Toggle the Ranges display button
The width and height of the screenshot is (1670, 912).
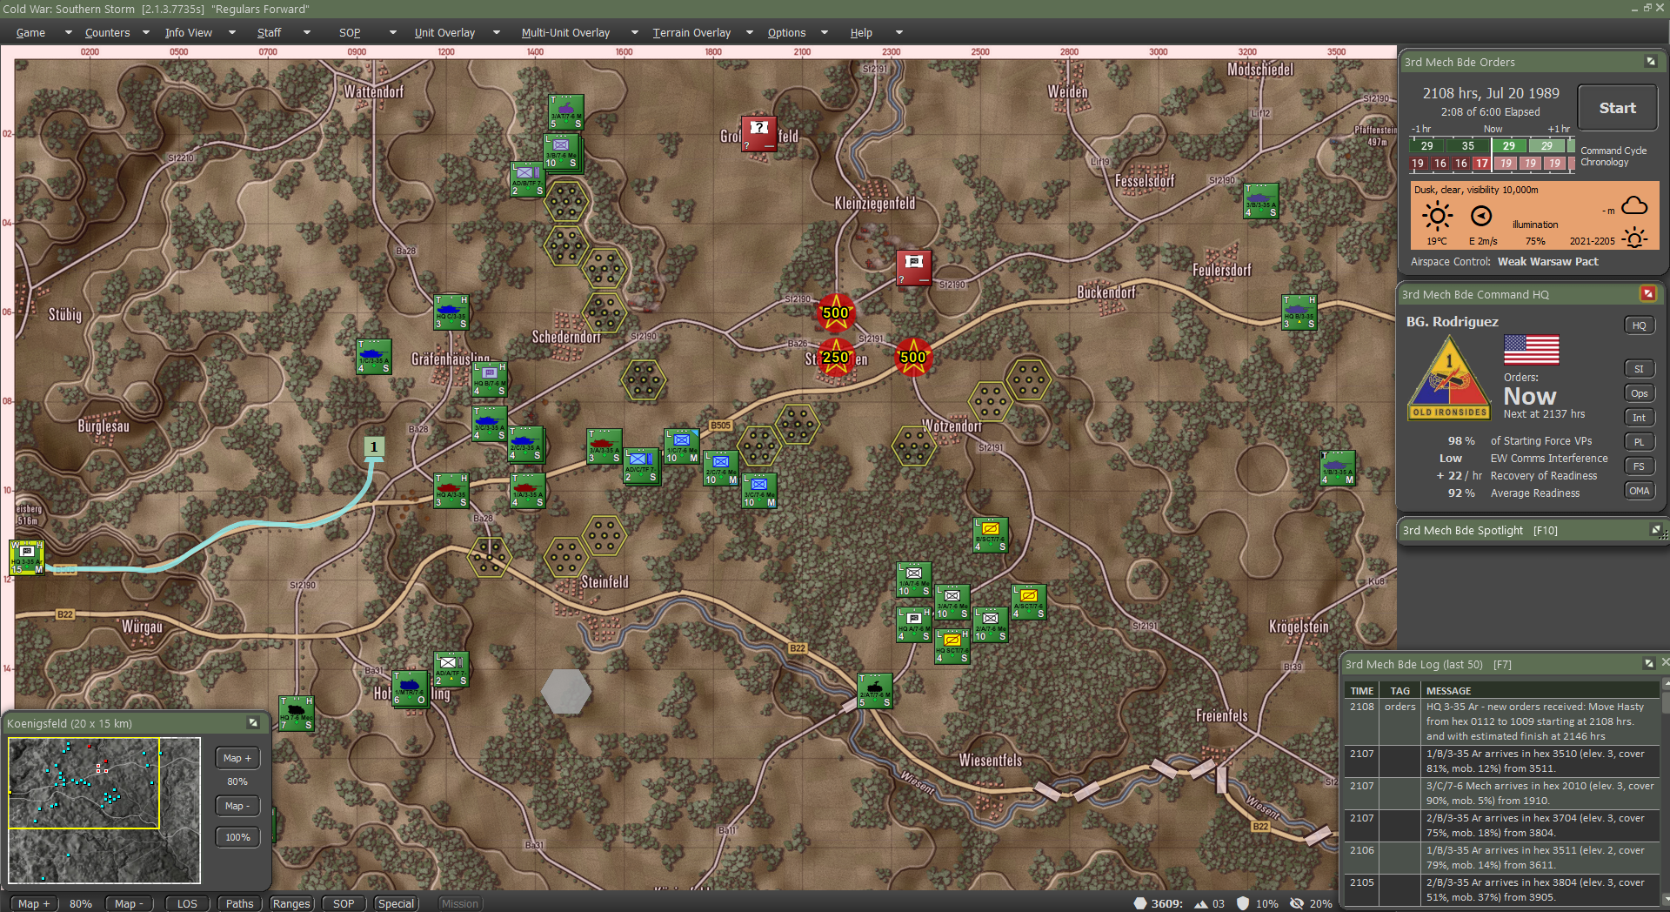[291, 903]
